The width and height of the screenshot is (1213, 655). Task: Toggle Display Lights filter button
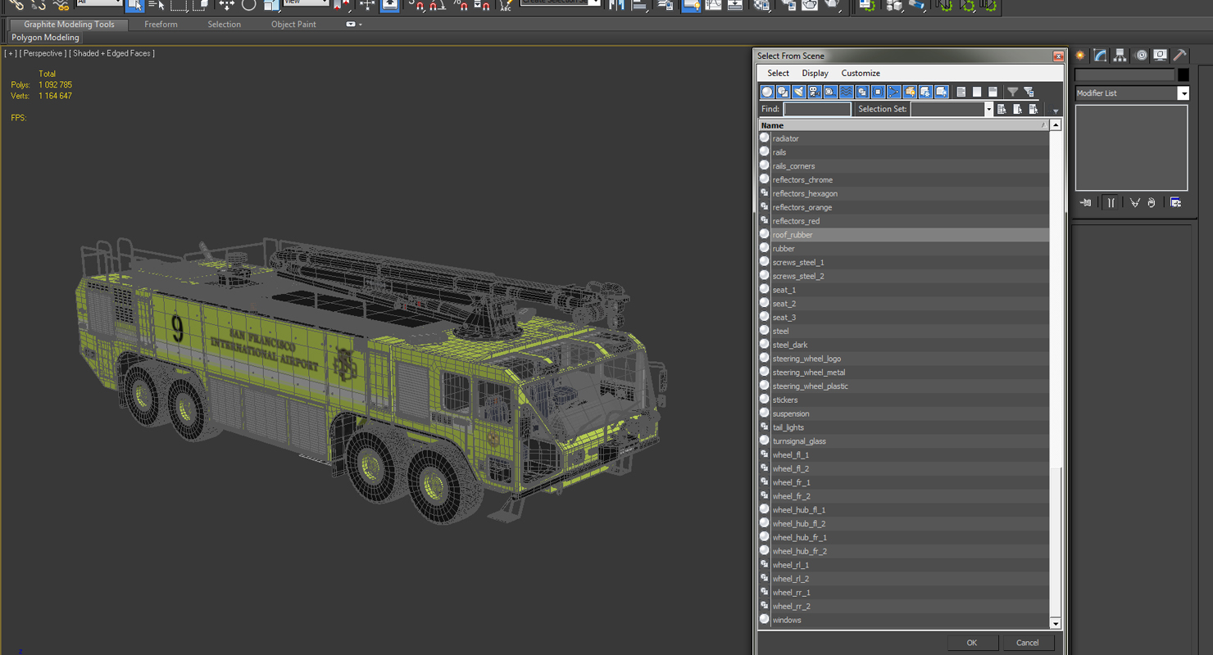pyautogui.click(x=798, y=92)
